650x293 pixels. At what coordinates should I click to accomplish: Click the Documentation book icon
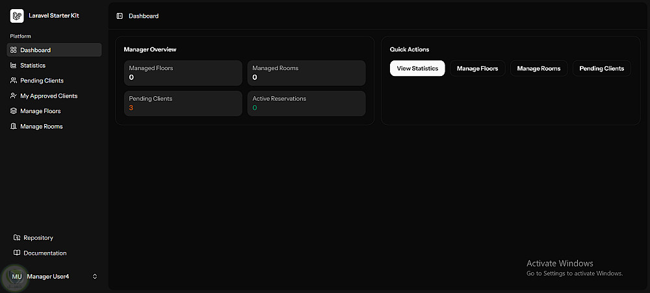click(x=17, y=253)
